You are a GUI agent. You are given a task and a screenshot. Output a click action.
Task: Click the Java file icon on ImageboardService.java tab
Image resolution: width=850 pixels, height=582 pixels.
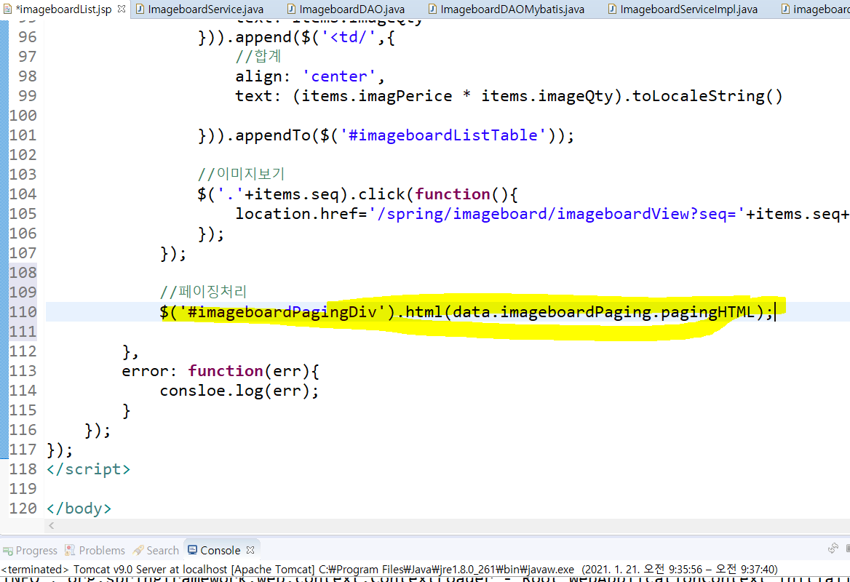pyautogui.click(x=140, y=9)
